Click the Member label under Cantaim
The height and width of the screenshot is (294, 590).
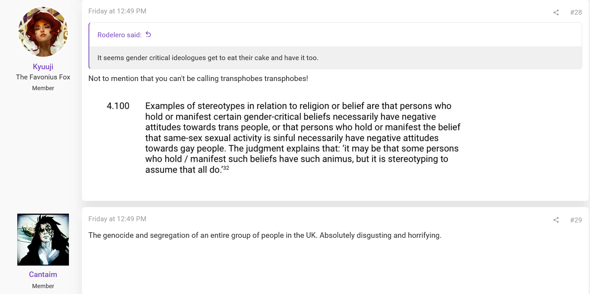[43, 286]
